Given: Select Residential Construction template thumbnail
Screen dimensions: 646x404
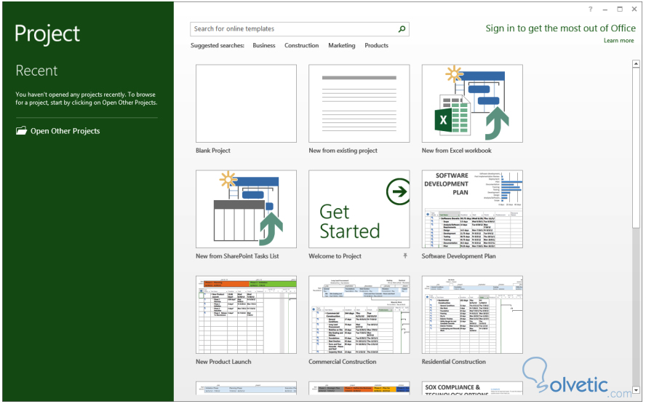Looking at the screenshot, I should click(472, 314).
